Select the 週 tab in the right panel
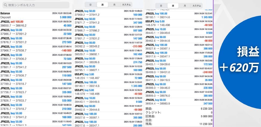261x127 pixels. pos(173,6)
